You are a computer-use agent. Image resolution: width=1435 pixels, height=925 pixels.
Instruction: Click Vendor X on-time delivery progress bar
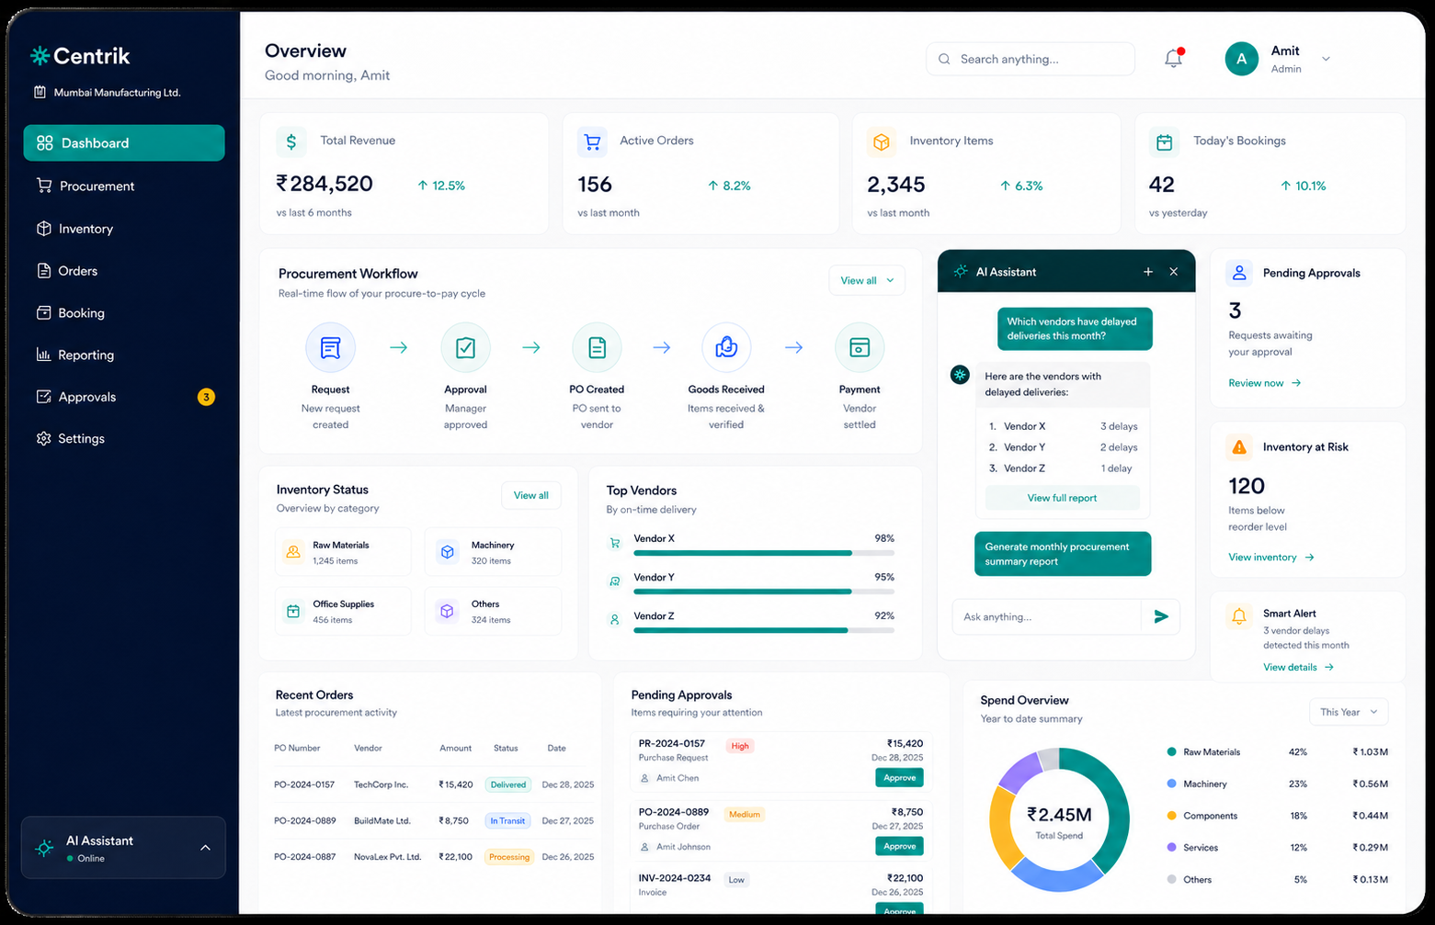[x=764, y=553]
